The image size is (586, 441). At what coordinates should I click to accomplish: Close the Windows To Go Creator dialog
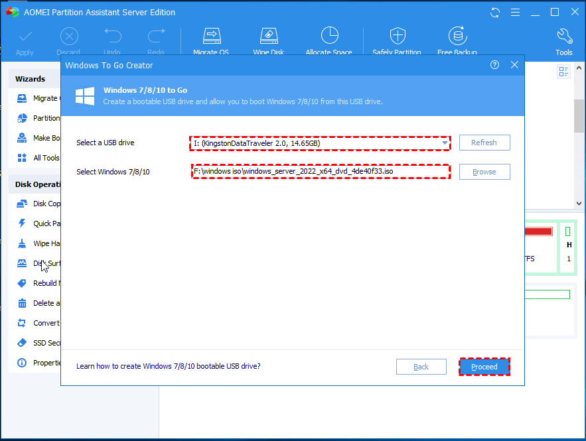(x=514, y=65)
